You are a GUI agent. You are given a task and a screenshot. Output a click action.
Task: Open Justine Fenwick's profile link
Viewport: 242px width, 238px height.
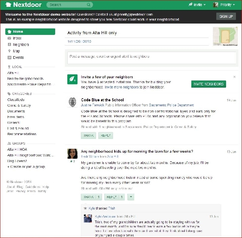click(93, 105)
